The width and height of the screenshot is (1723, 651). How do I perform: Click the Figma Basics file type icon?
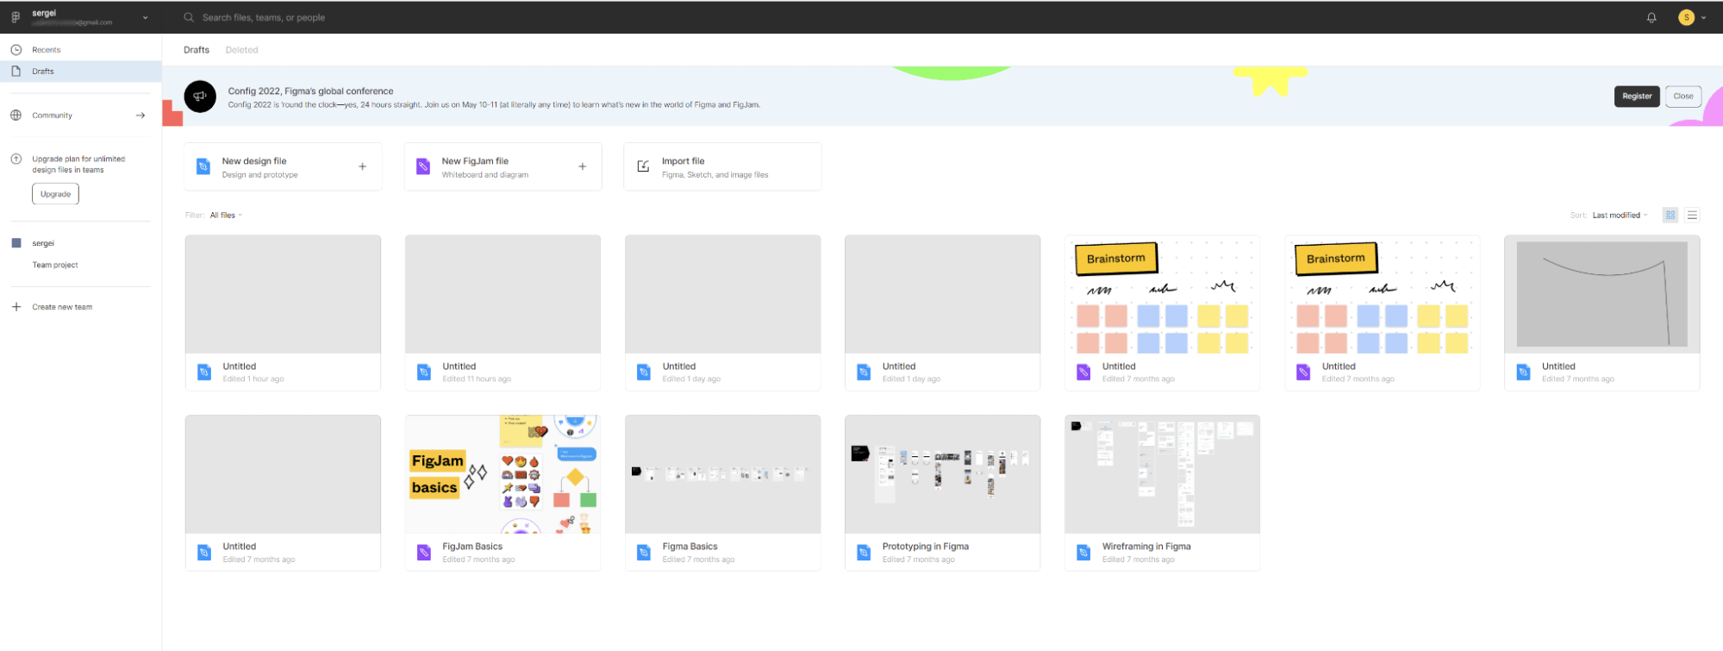644,553
